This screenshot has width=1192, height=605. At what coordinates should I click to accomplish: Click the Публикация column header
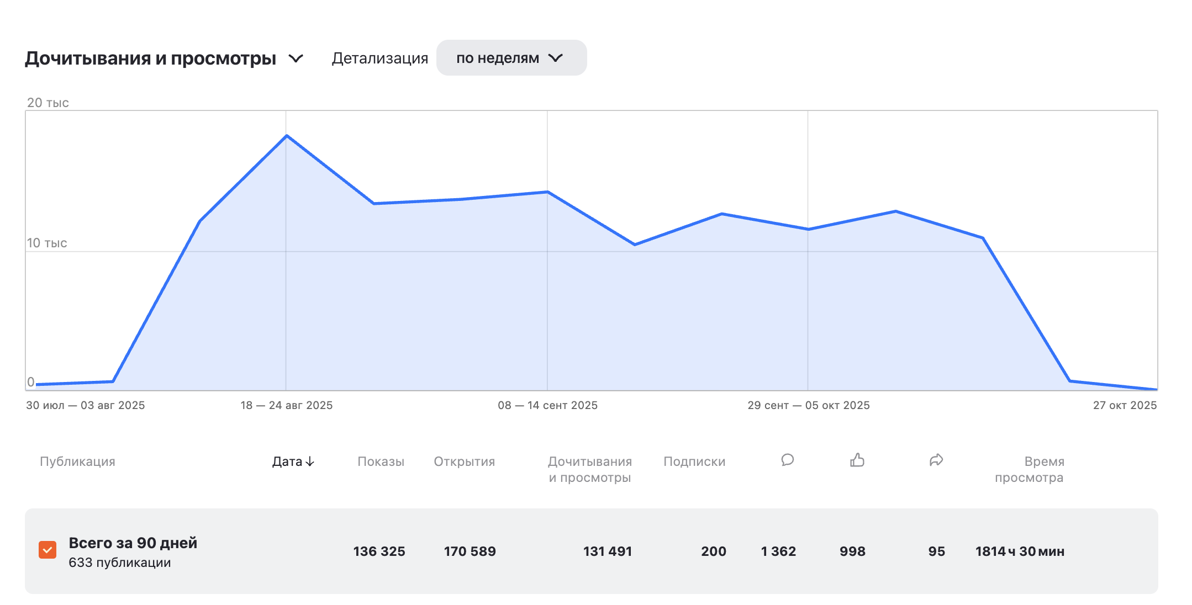coord(77,461)
